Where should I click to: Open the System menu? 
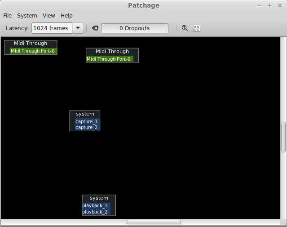pyautogui.click(x=27, y=16)
